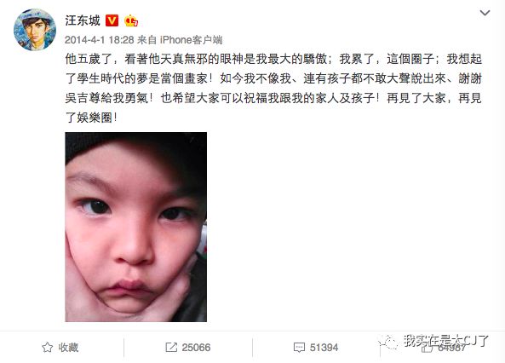Screen dimensions: 505x363
Task: Click the thumbs-up like icon
Action: pyautogui.click(x=427, y=348)
